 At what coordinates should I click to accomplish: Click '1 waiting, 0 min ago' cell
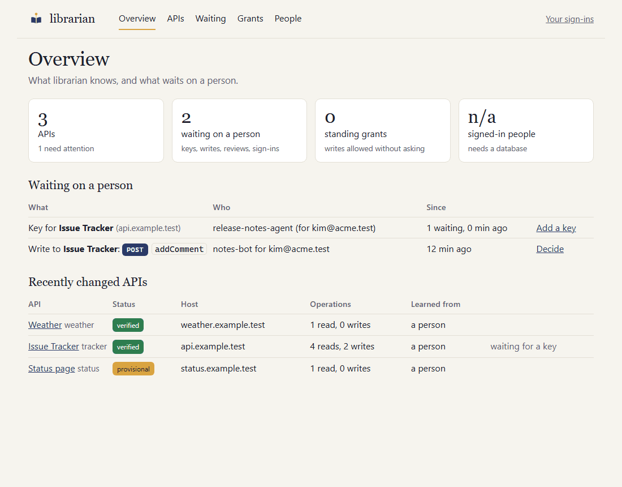(467, 228)
